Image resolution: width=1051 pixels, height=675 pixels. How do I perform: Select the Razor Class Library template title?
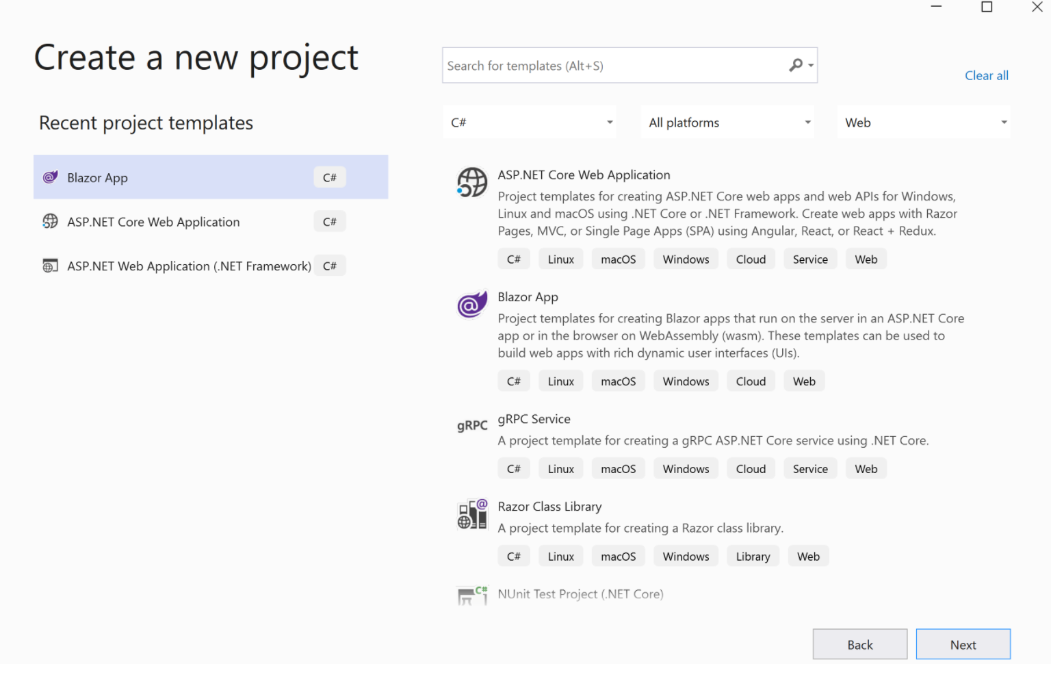549,506
